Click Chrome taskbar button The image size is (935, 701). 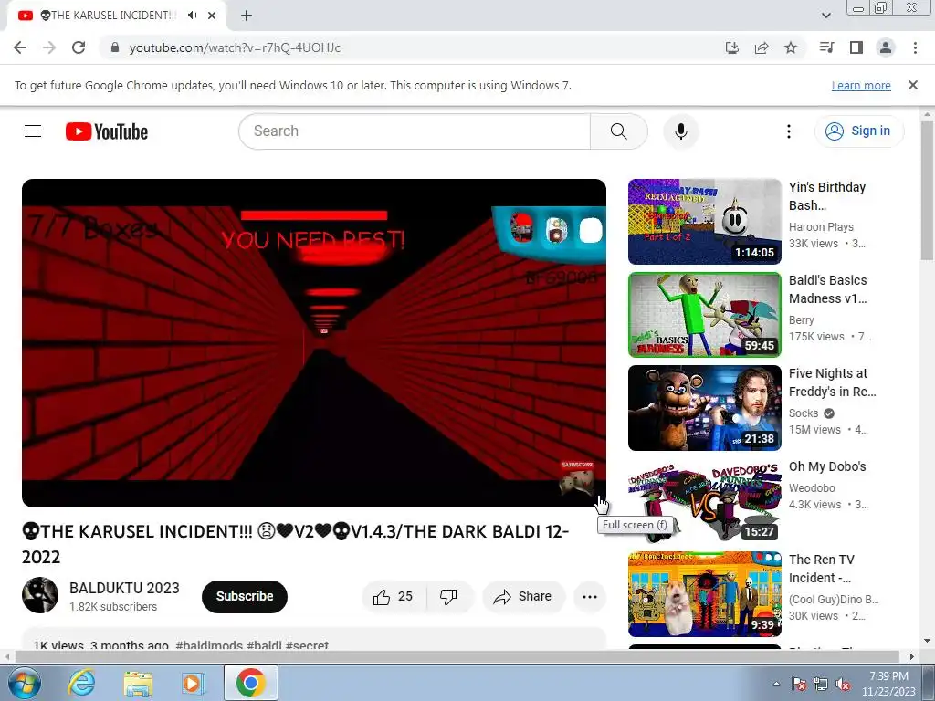[250, 683]
